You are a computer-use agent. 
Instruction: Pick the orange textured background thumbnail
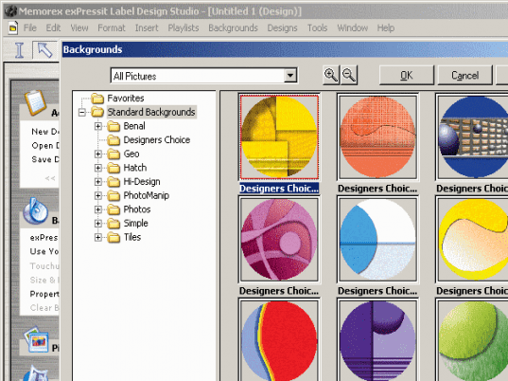click(377, 137)
